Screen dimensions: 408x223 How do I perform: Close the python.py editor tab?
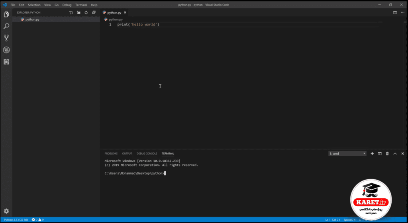125,12
